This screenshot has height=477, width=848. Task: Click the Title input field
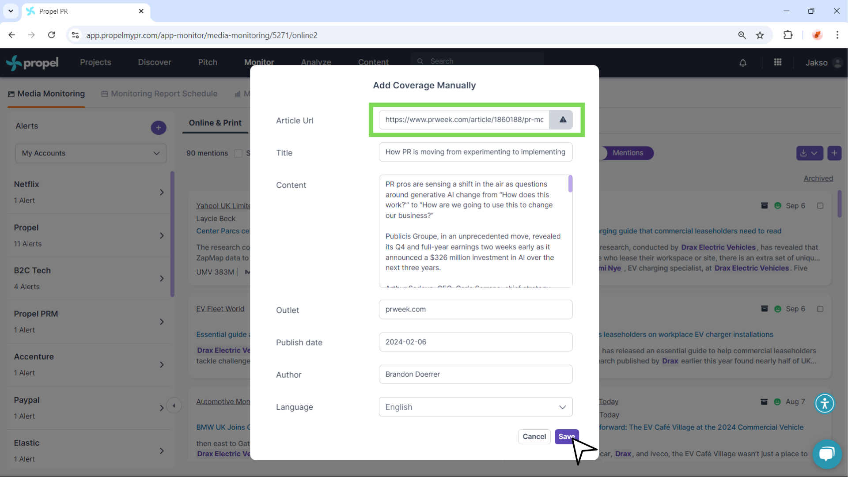click(476, 152)
